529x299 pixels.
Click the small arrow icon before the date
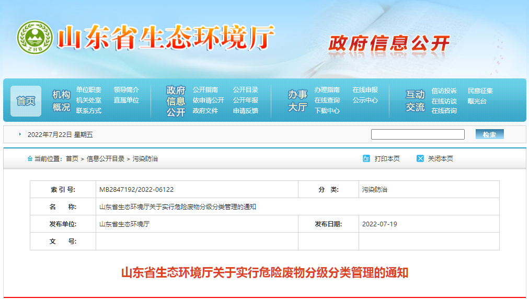20,134
